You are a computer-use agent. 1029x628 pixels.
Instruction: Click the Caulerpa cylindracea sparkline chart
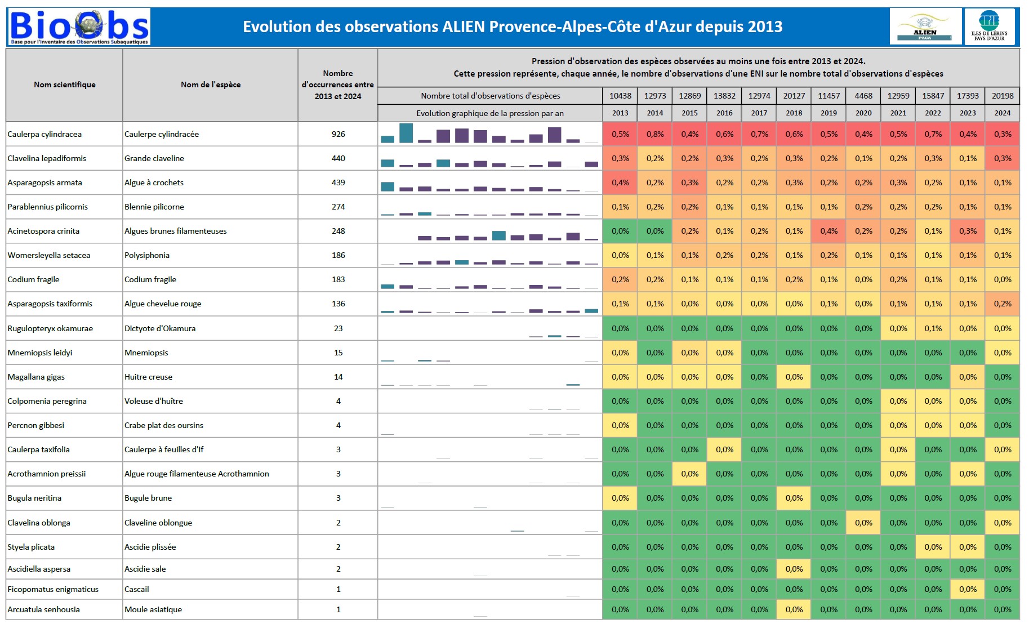coord(489,135)
